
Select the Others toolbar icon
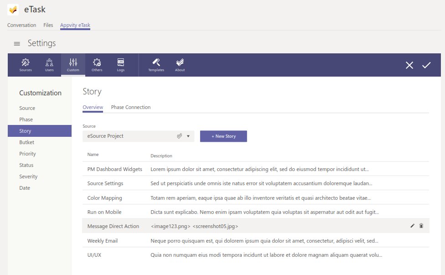pyautogui.click(x=97, y=65)
